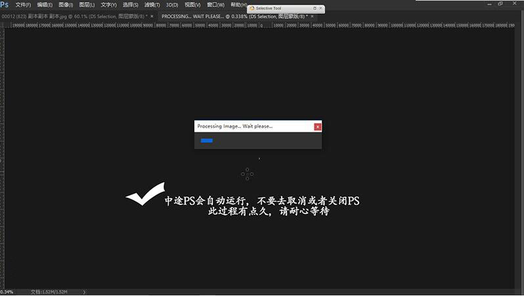524x296 pixels.
Task: Open the 滤镜(T) menu
Action: (152, 5)
